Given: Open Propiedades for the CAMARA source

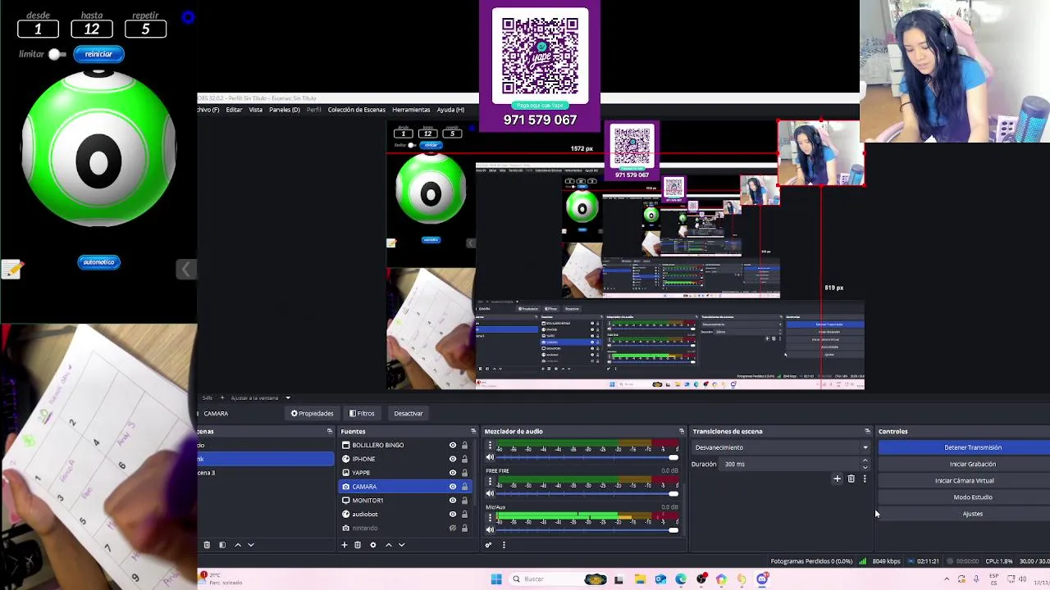Looking at the screenshot, I should click(313, 414).
